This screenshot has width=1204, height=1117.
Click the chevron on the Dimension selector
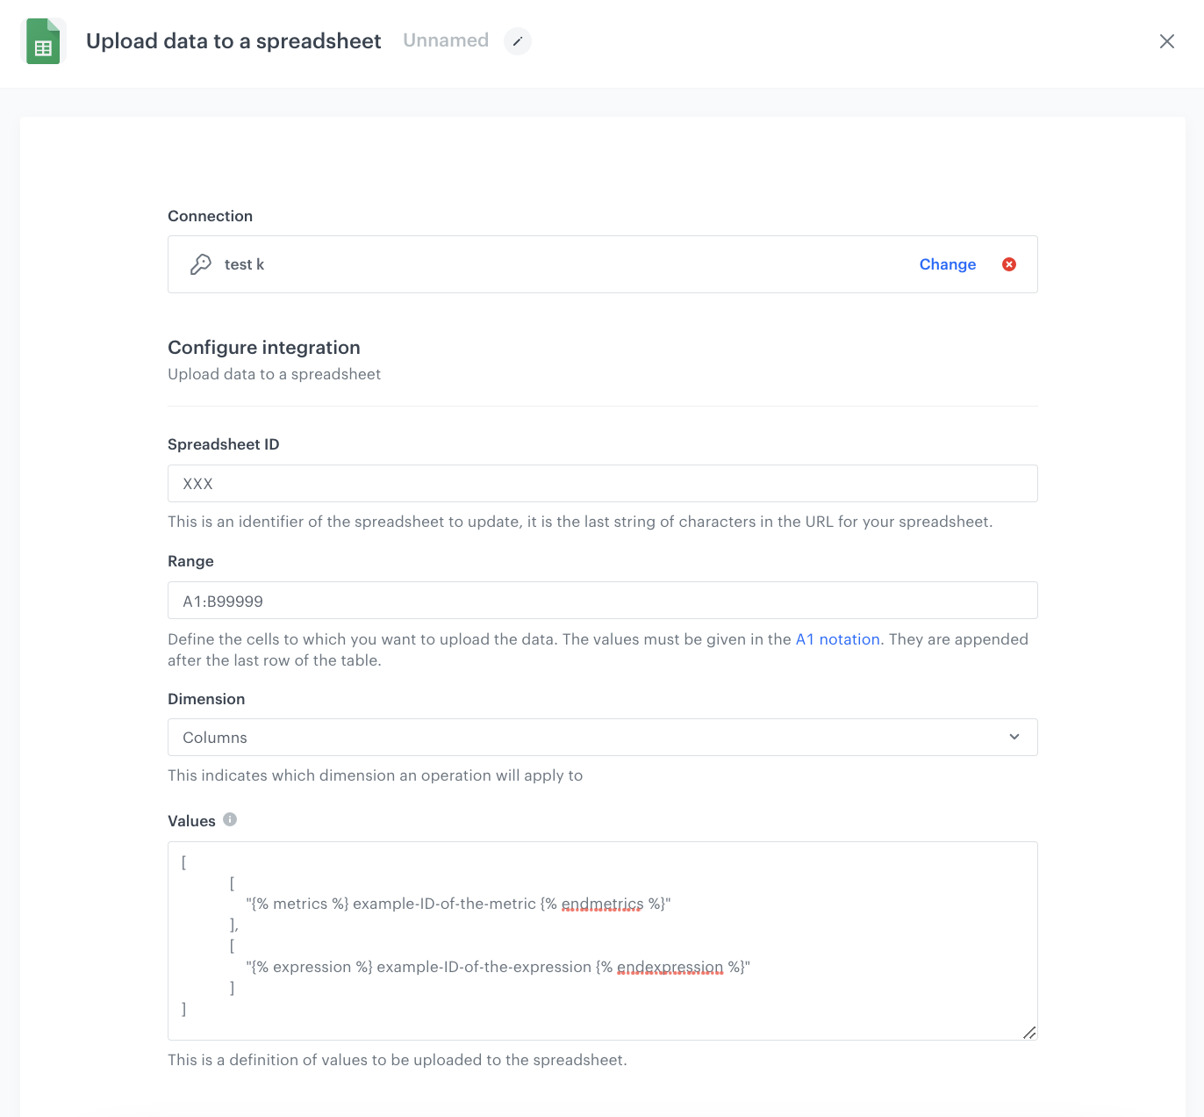1014,737
